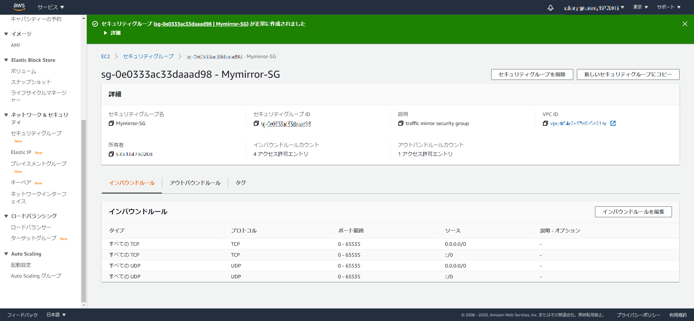694x321 pixels.
Task: Click the sidebar vertical scrollbar
Action: point(83,211)
